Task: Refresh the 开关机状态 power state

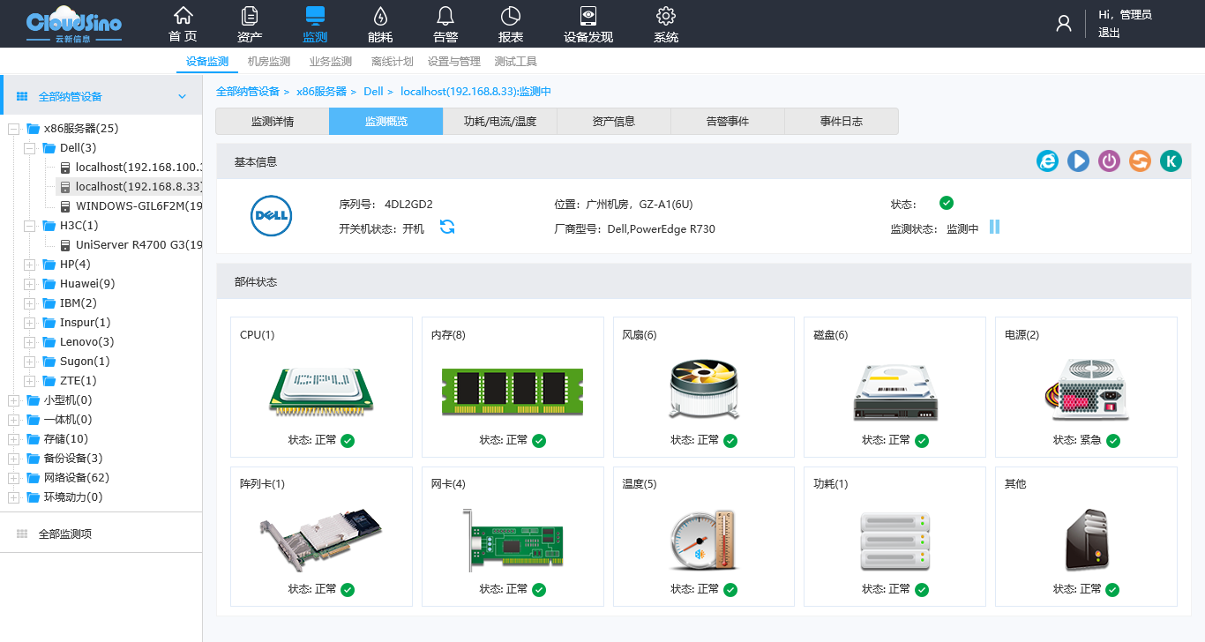Action: [x=447, y=228]
